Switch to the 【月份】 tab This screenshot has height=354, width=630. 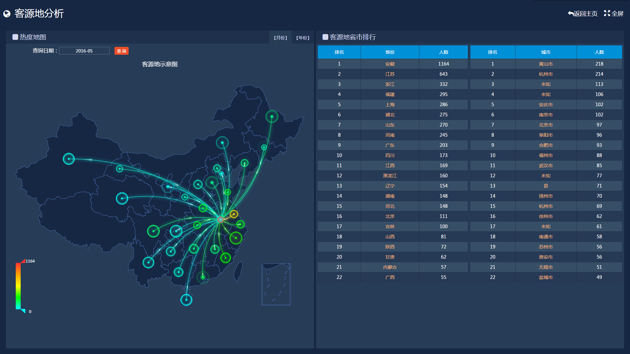[280, 38]
